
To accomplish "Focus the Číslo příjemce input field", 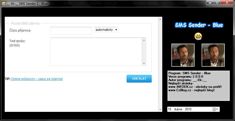I will click(x=71, y=31).
